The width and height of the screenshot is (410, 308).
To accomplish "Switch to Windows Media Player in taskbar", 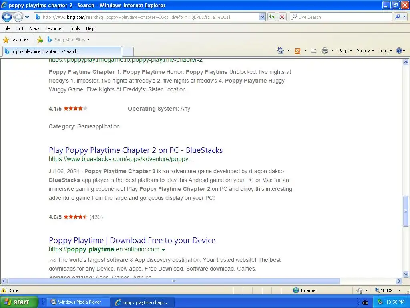I will point(78,302).
